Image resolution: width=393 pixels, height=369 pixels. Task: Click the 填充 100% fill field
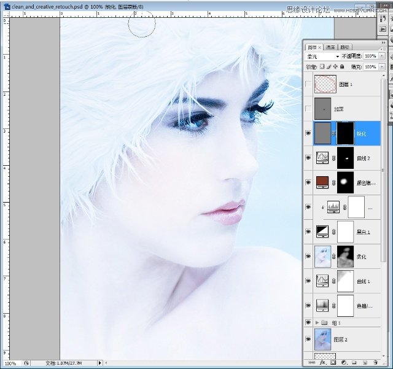click(370, 67)
